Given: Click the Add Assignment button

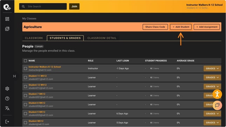Looking at the screenshot, I should [207, 27].
